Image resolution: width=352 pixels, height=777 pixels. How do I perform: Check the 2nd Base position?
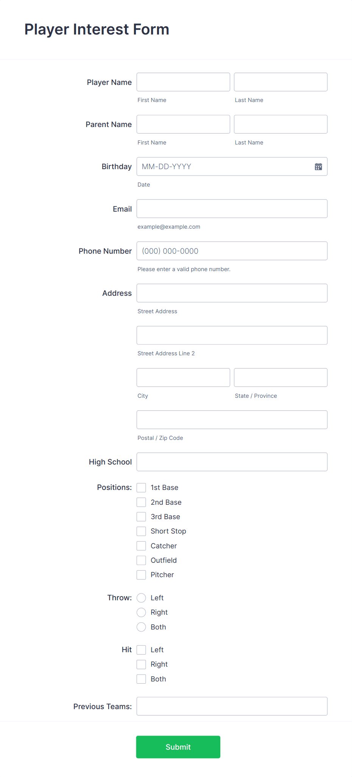coord(141,502)
